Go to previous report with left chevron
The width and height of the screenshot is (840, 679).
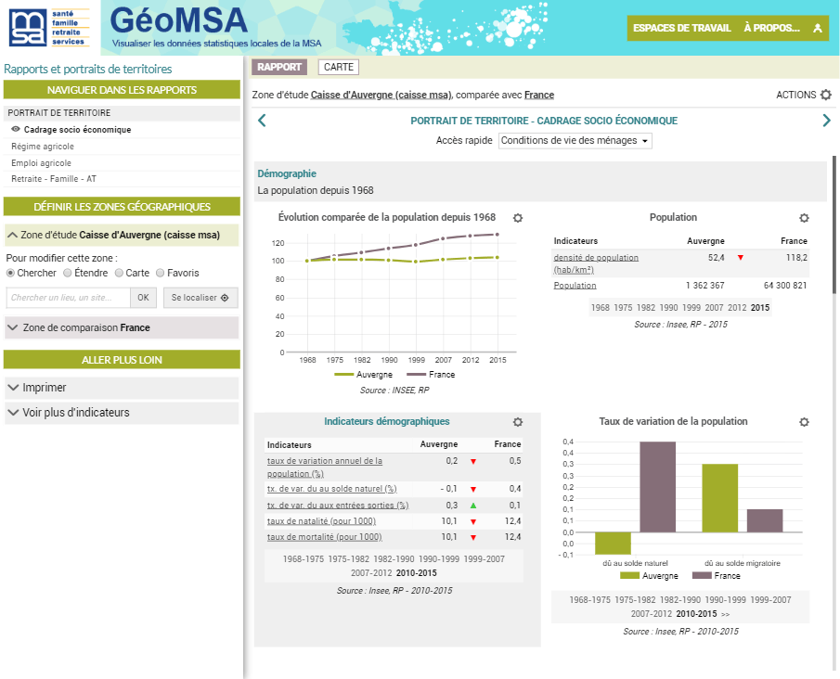coord(262,121)
